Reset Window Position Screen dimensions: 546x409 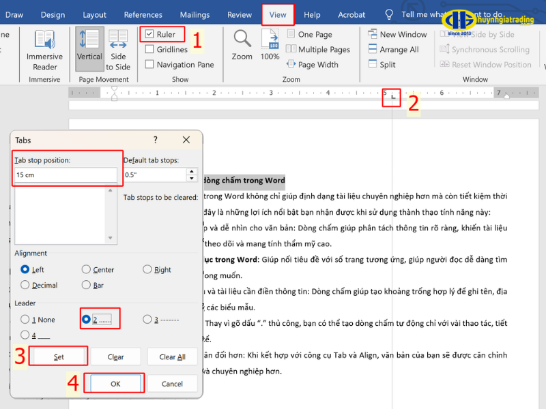tap(485, 64)
